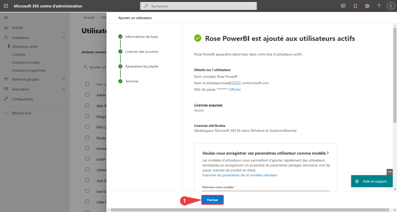Click the Teams et groupes icon
Image resolution: width=397 pixels, height=212 pixels.
coord(6,79)
